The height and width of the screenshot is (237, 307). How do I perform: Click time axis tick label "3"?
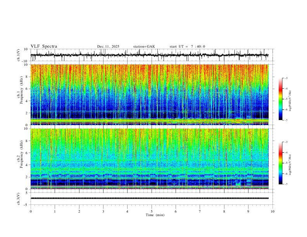tap(103, 211)
